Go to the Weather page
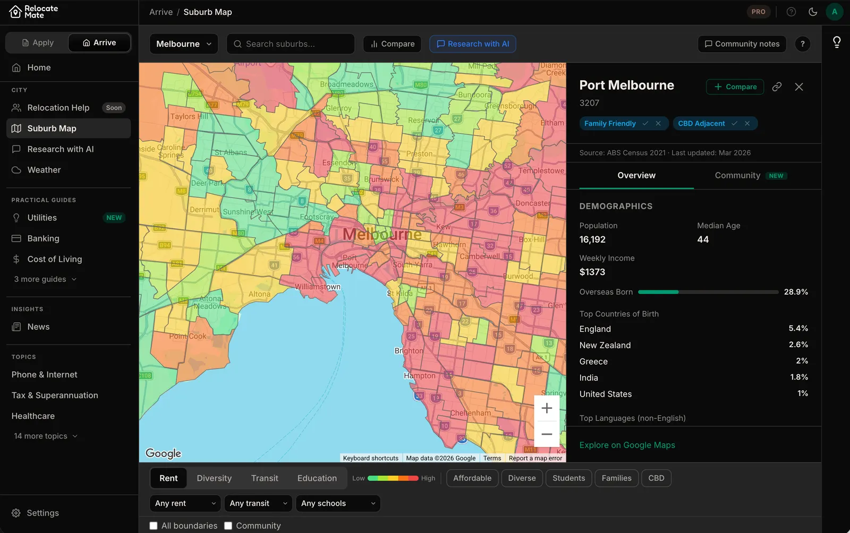Viewport: 850px width, 533px height. point(69,170)
